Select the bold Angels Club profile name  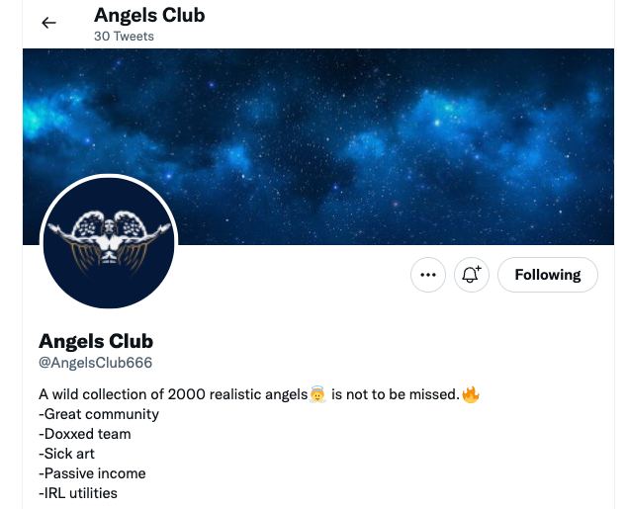96,342
